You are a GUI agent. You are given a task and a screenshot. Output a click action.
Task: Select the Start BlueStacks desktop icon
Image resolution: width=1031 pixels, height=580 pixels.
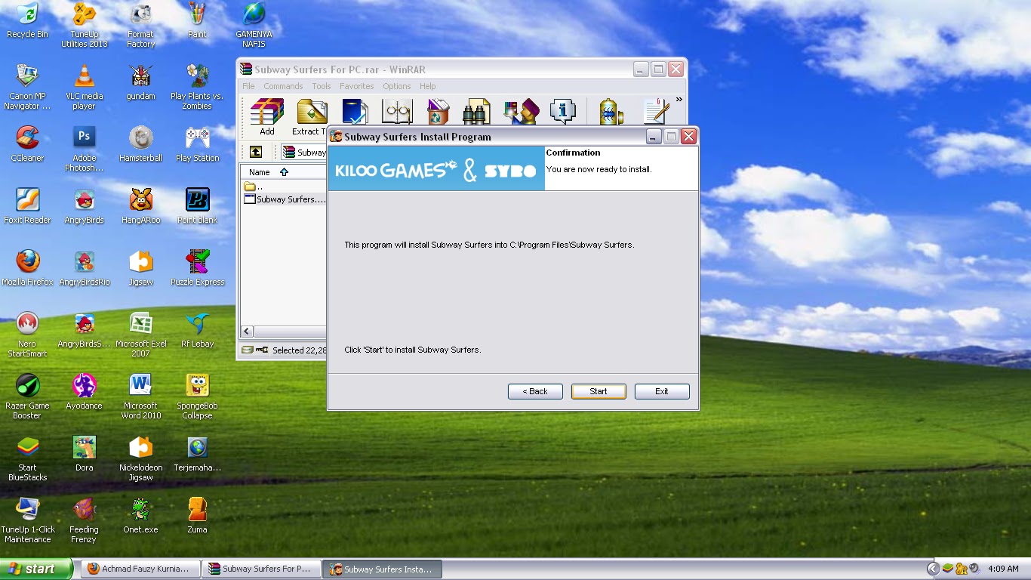coord(27,458)
